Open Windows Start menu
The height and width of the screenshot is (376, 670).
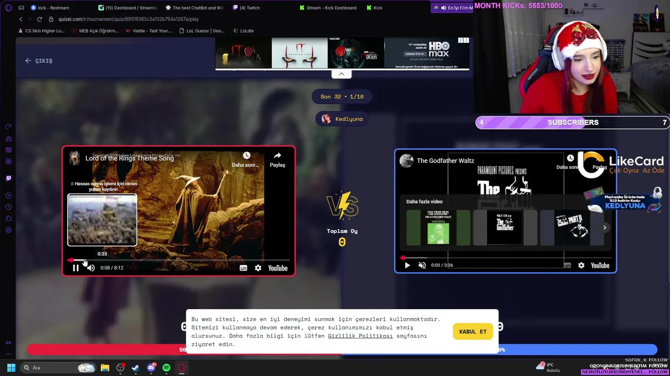pyautogui.click(x=11, y=368)
